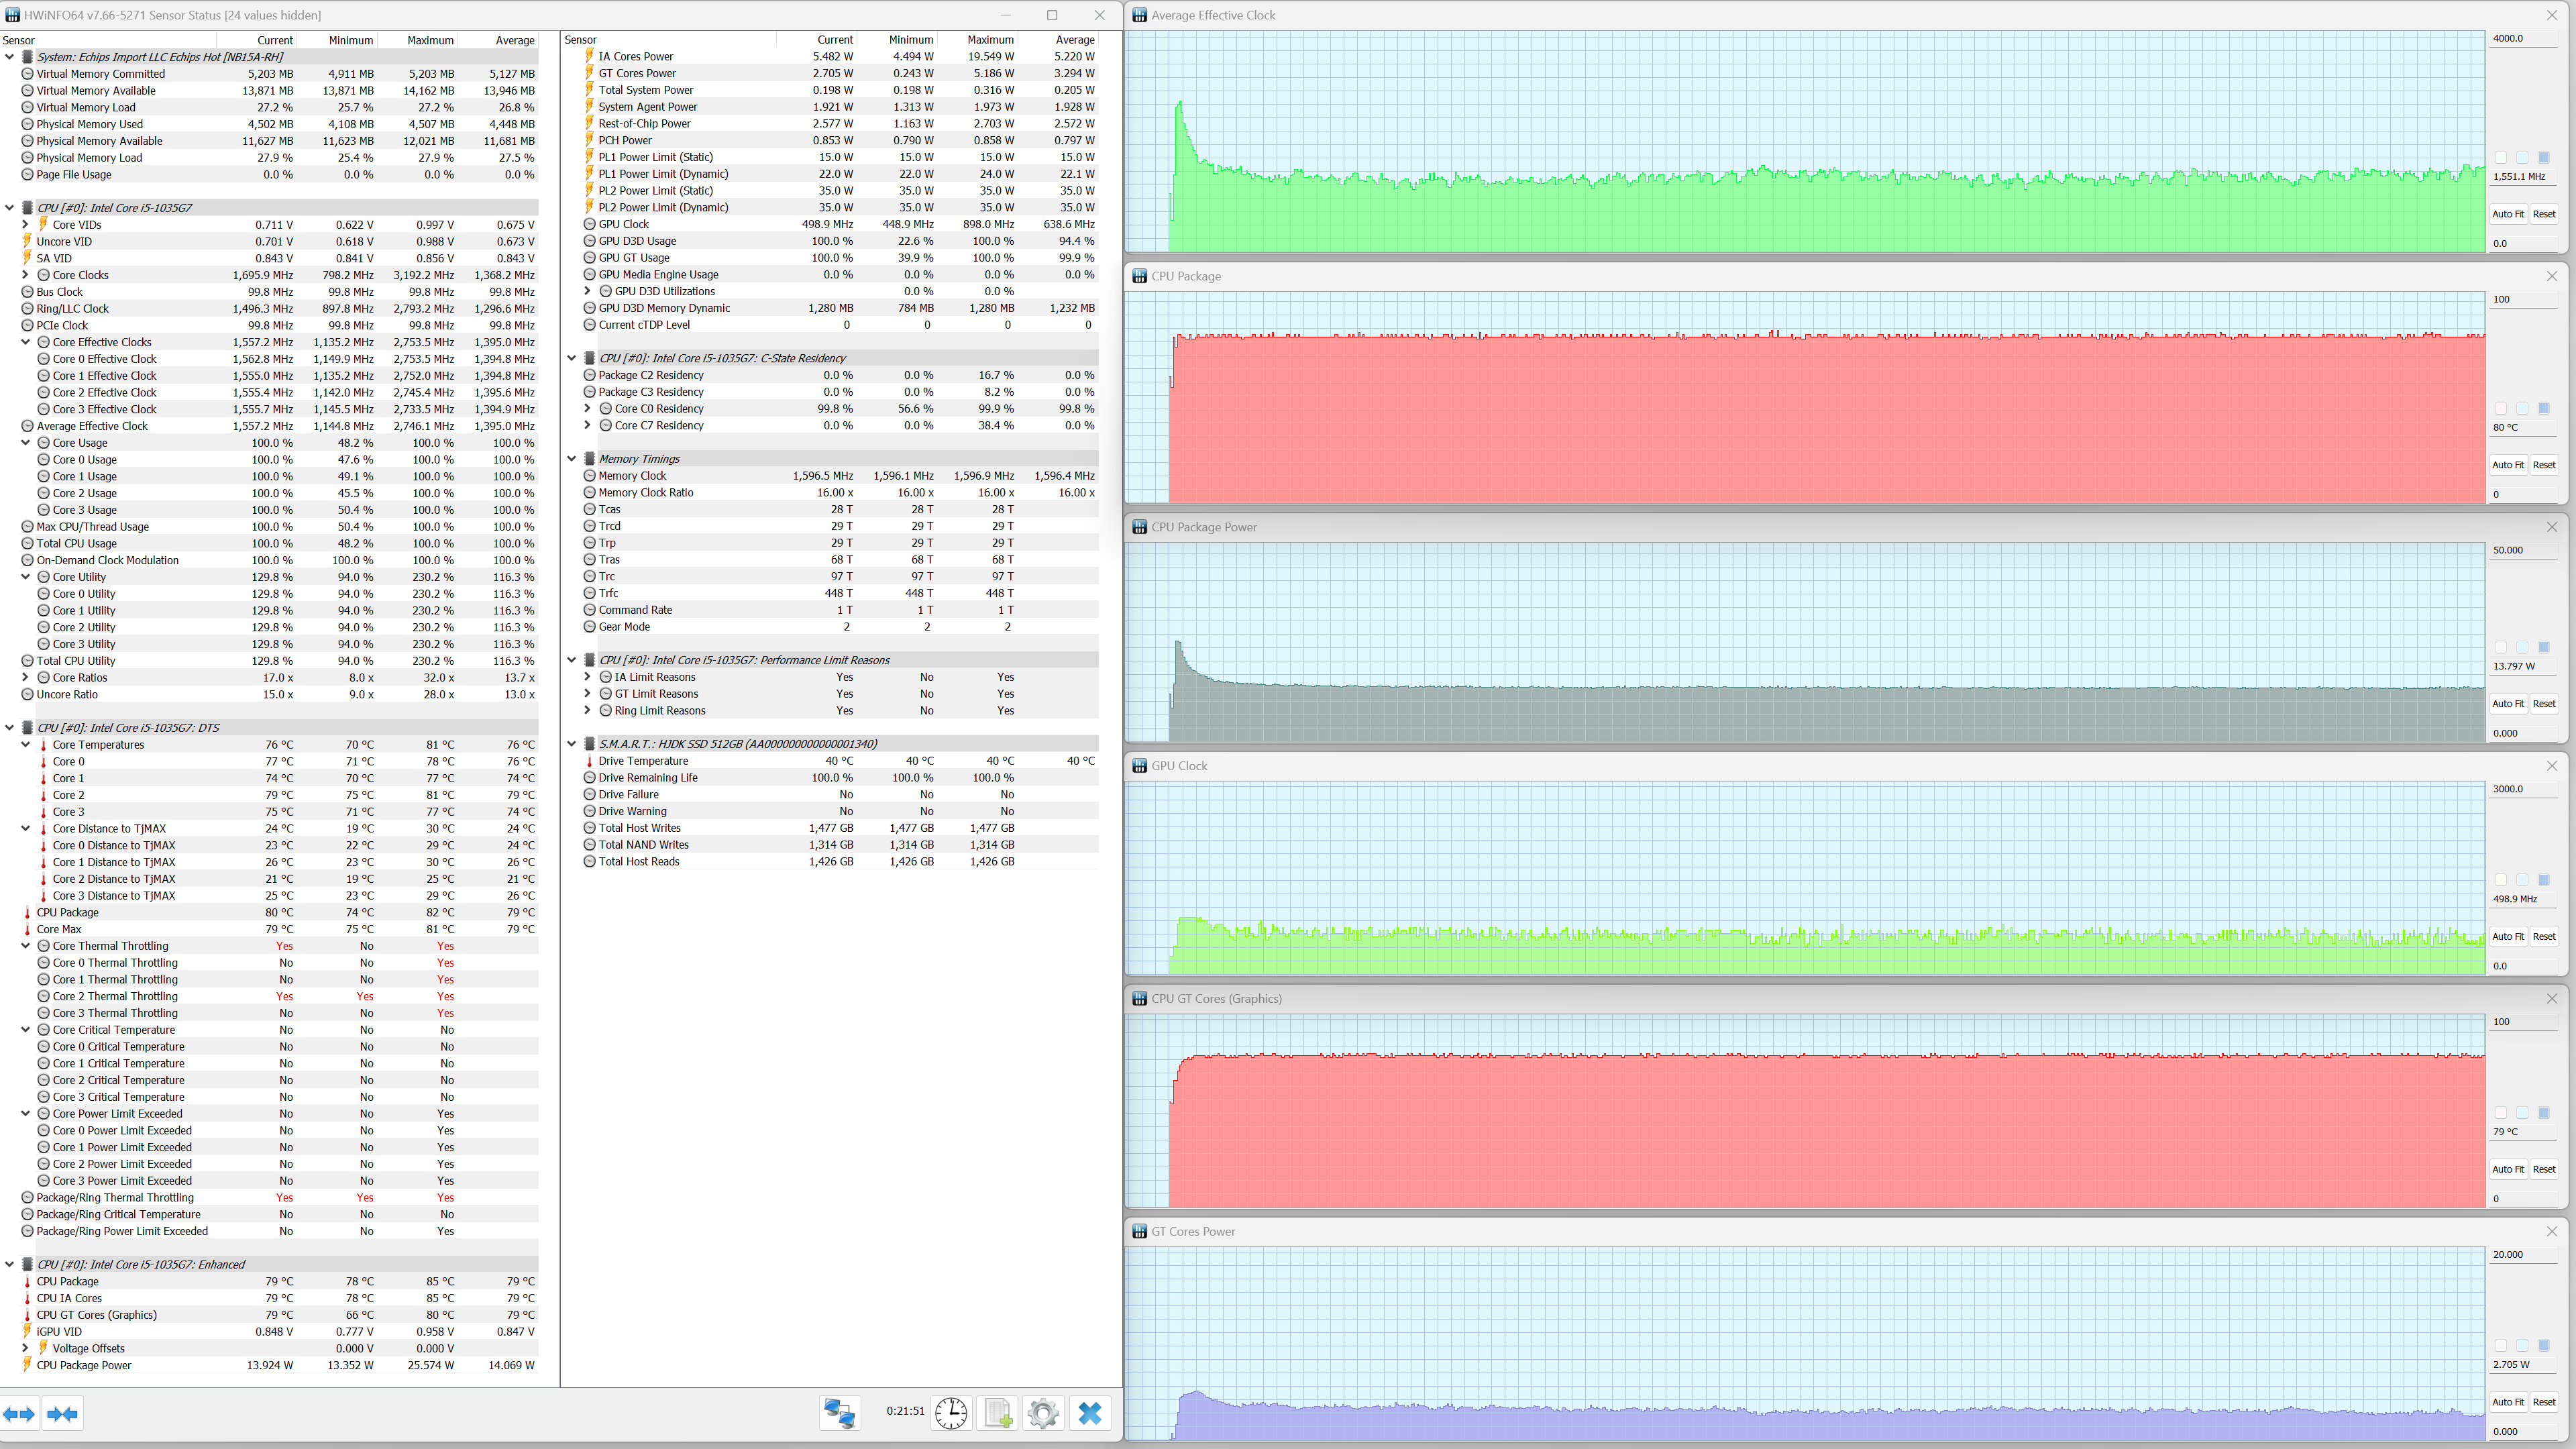The image size is (2576, 1449).
Task: Edit the 4000.0 maximum value field
Action: click(2522, 39)
